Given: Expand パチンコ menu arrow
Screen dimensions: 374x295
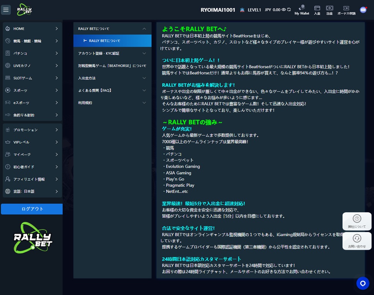Looking at the screenshot, I should click(x=56, y=53).
